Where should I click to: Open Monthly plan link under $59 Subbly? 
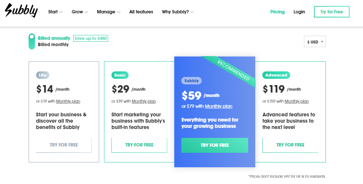[x=218, y=106]
